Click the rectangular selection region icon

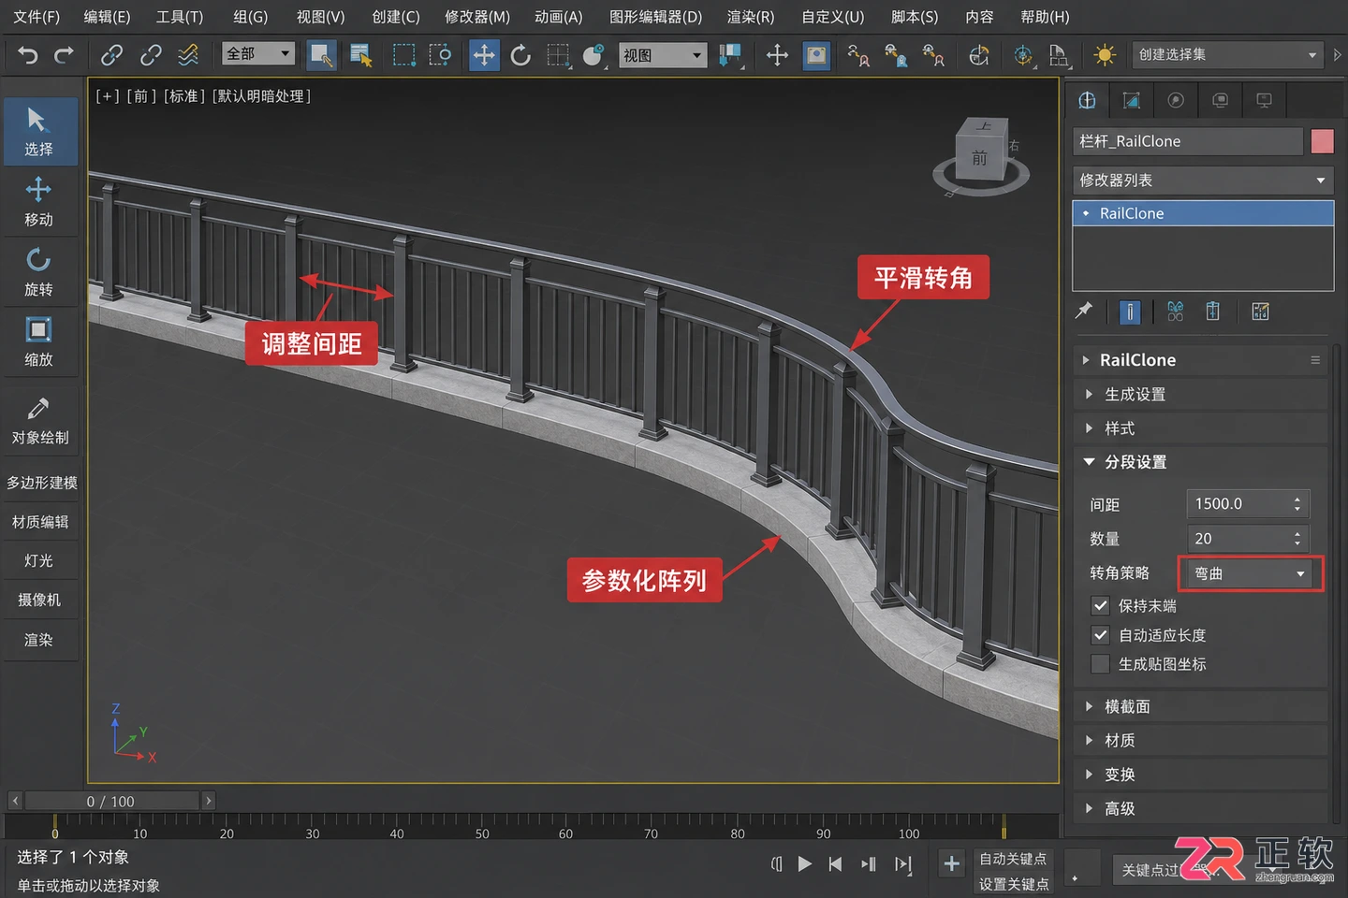click(x=404, y=55)
